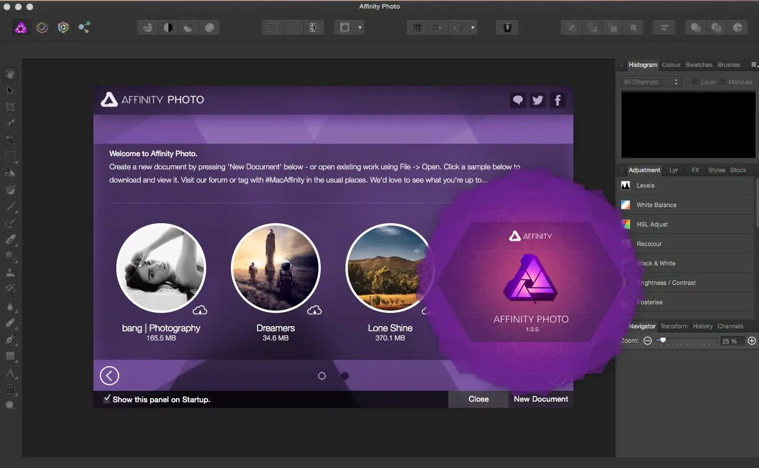Click the download cloud icon for bang | Photography
Viewport: 759px width, 468px height.
[x=200, y=311]
